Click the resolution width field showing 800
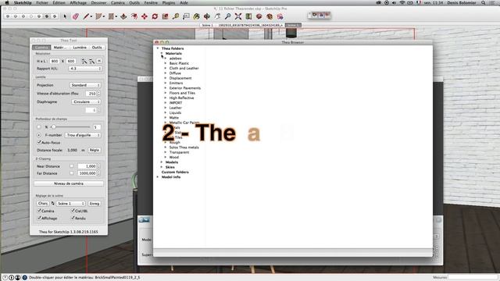This screenshot has height=281, width=500. click(x=55, y=61)
